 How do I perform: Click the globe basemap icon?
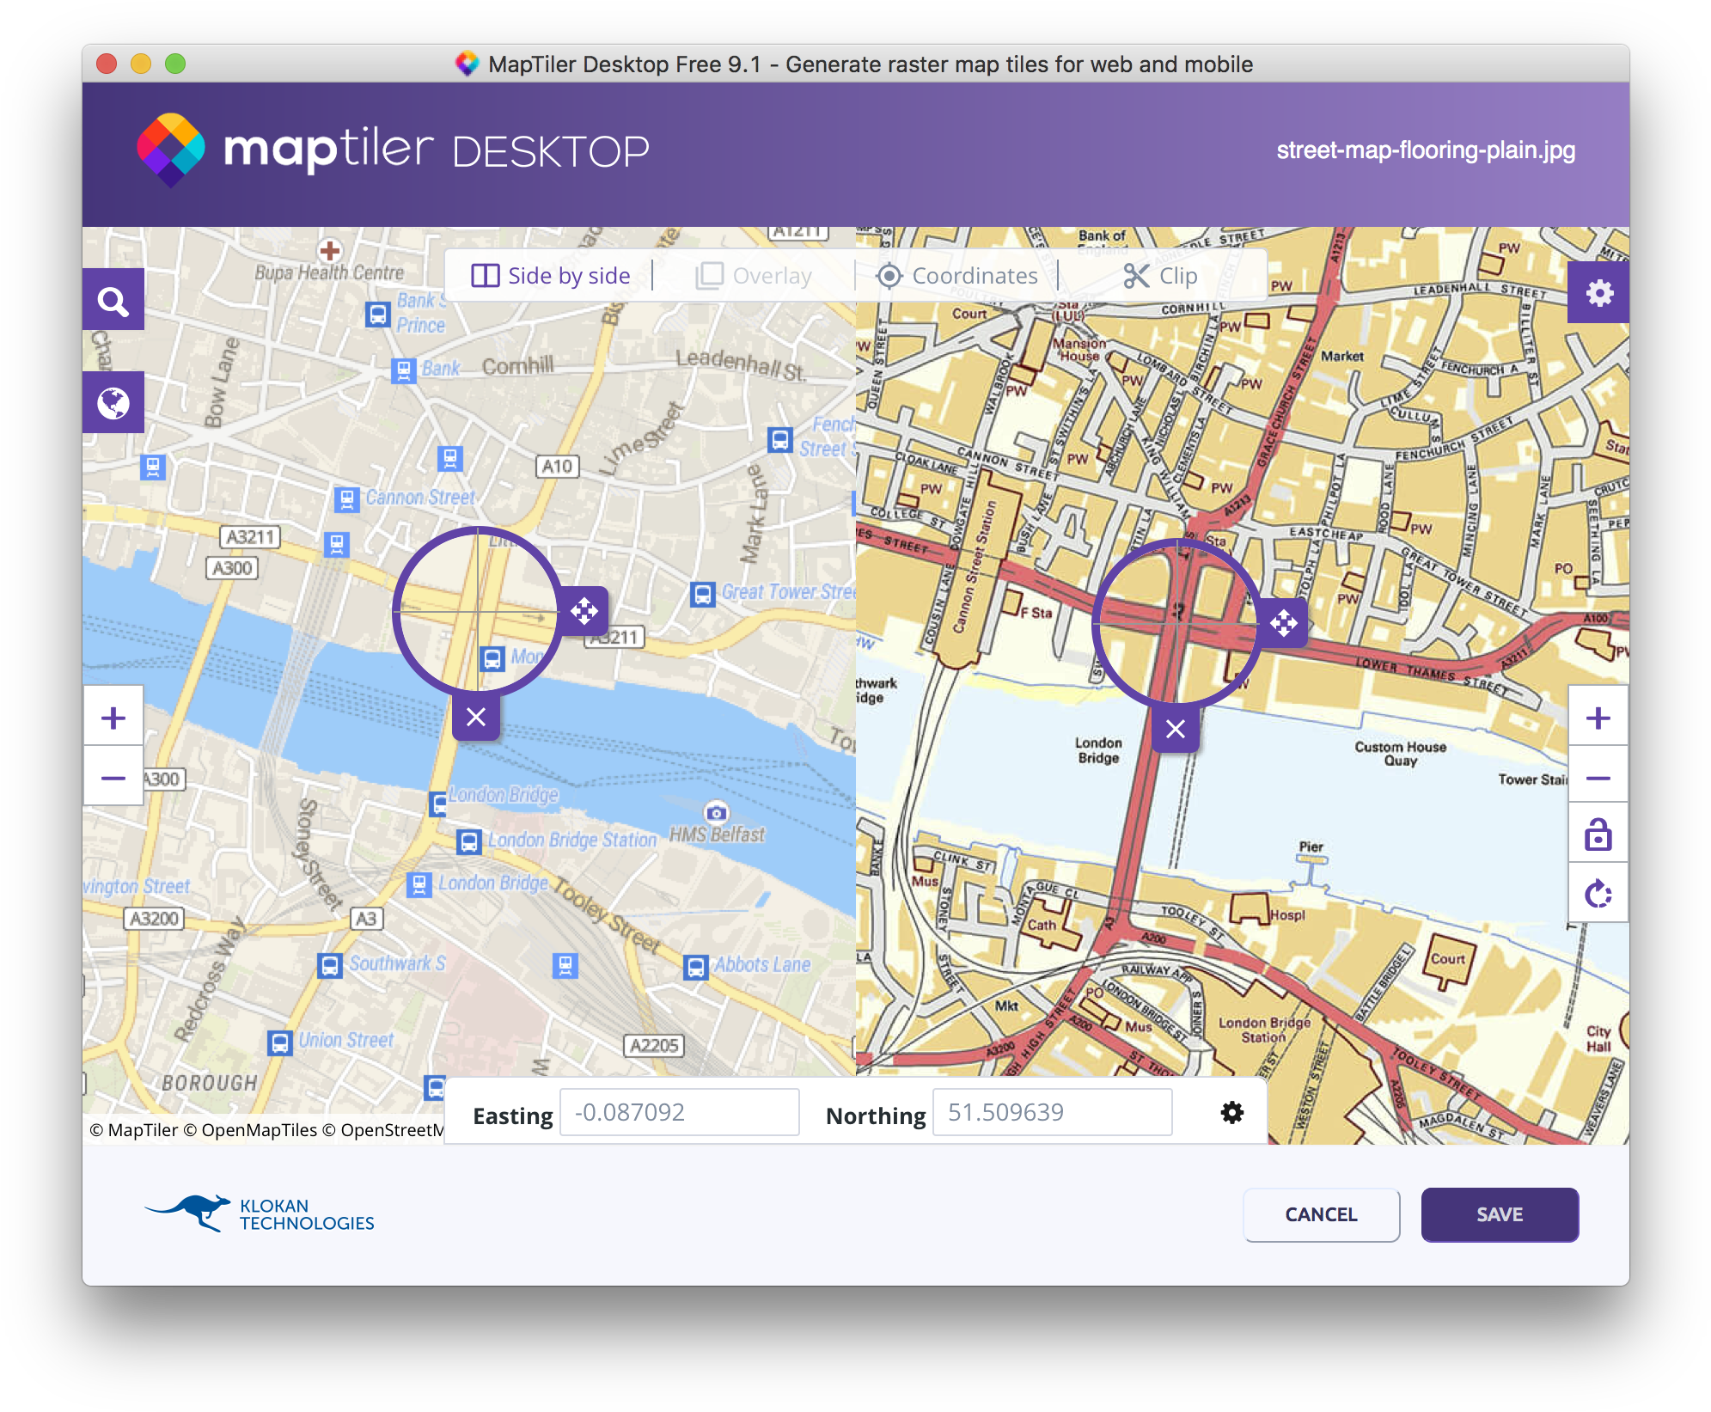(x=113, y=403)
